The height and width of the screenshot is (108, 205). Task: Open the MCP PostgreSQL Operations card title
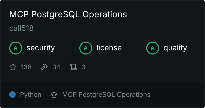click(x=68, y=15)
